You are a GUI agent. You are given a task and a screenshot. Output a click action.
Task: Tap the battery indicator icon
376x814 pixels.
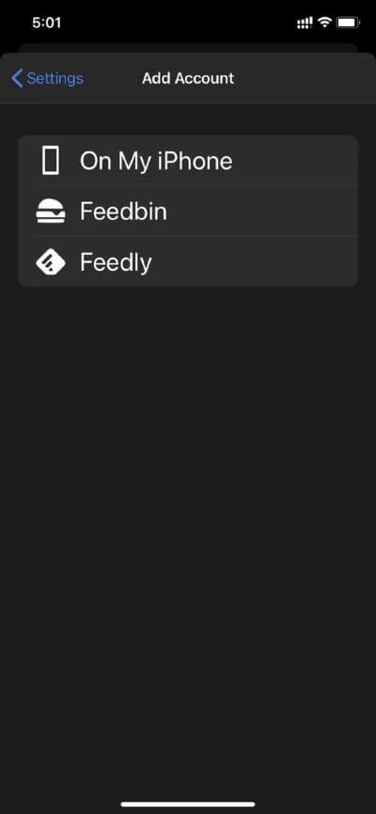click(x=348, y=23)
